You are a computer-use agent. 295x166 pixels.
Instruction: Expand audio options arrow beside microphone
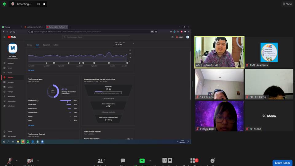point(17,161)
